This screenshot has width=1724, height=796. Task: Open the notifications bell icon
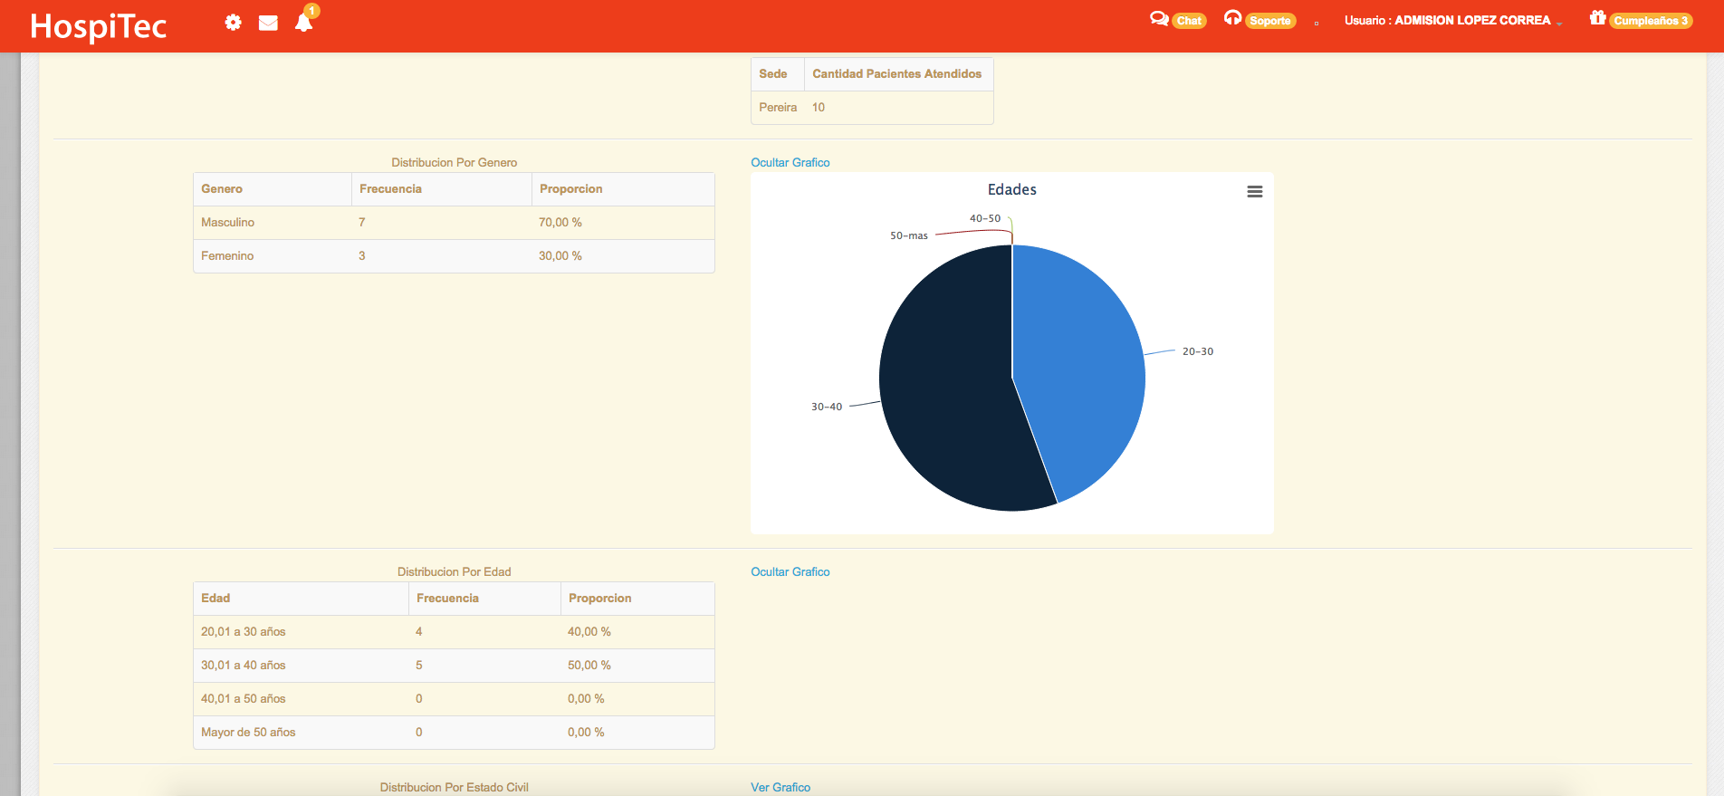[x=303, y=23]
